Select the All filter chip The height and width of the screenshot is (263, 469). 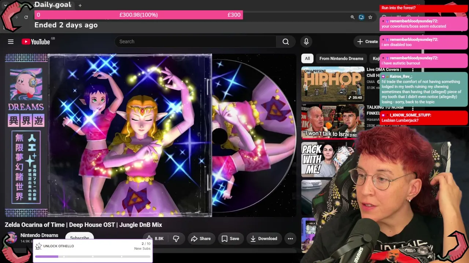[307, 58]
